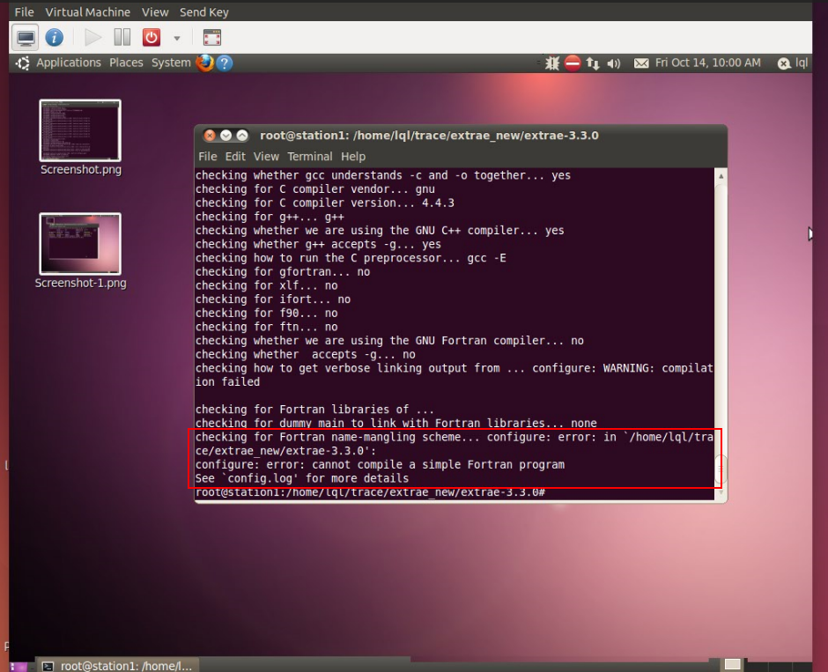
Task: Click the clock showing Fri Oct 14
Action: [x=707, y=63]
